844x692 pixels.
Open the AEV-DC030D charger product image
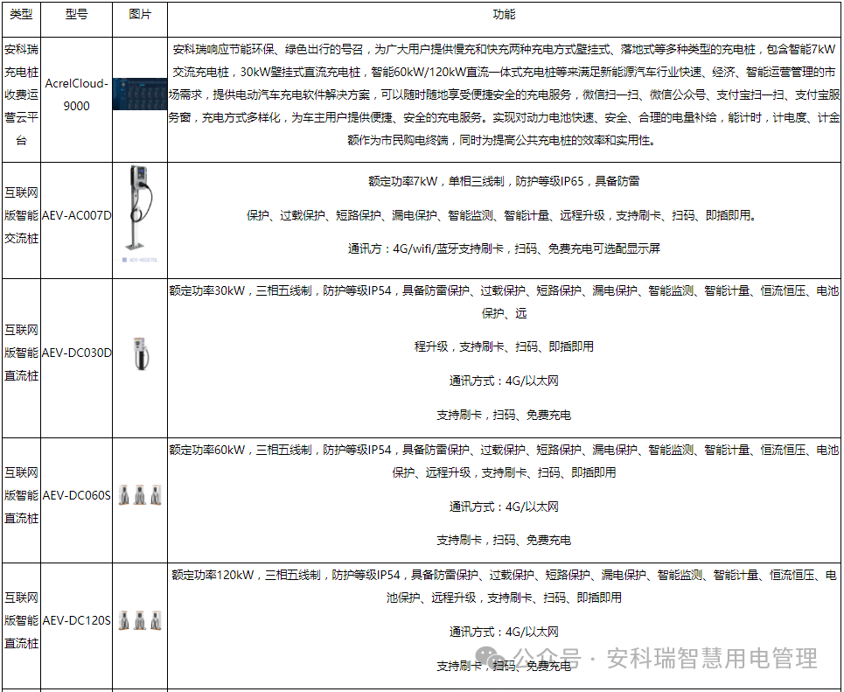pos(141,353)
